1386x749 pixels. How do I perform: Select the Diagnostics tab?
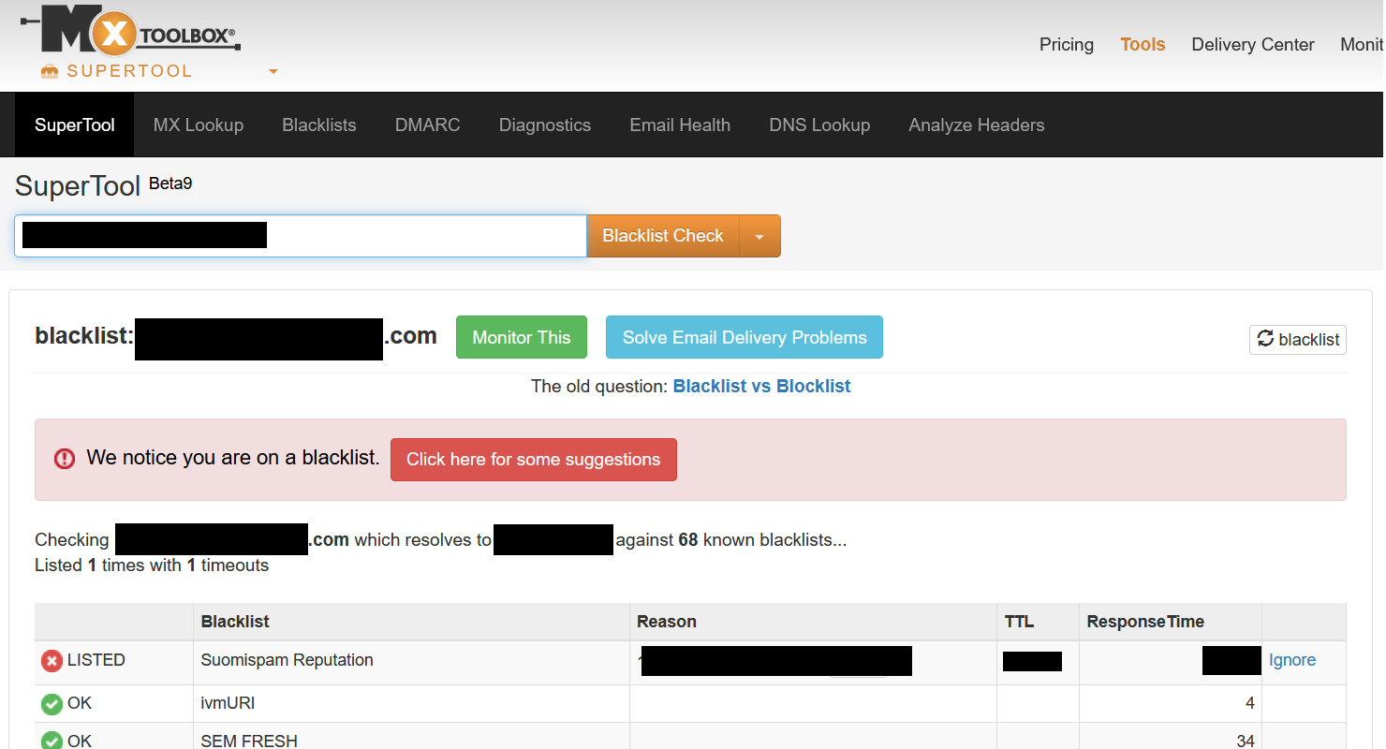pos(545,125)
